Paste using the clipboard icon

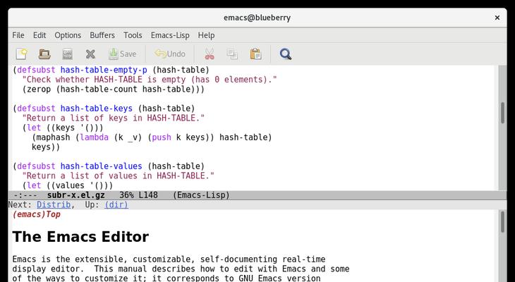click(255, 54)
